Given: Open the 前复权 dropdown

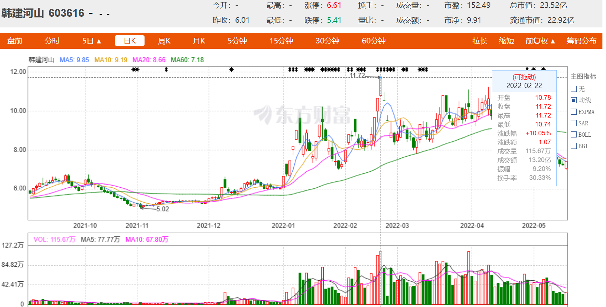Looking at the screenshot, I should tap(540, 41).
